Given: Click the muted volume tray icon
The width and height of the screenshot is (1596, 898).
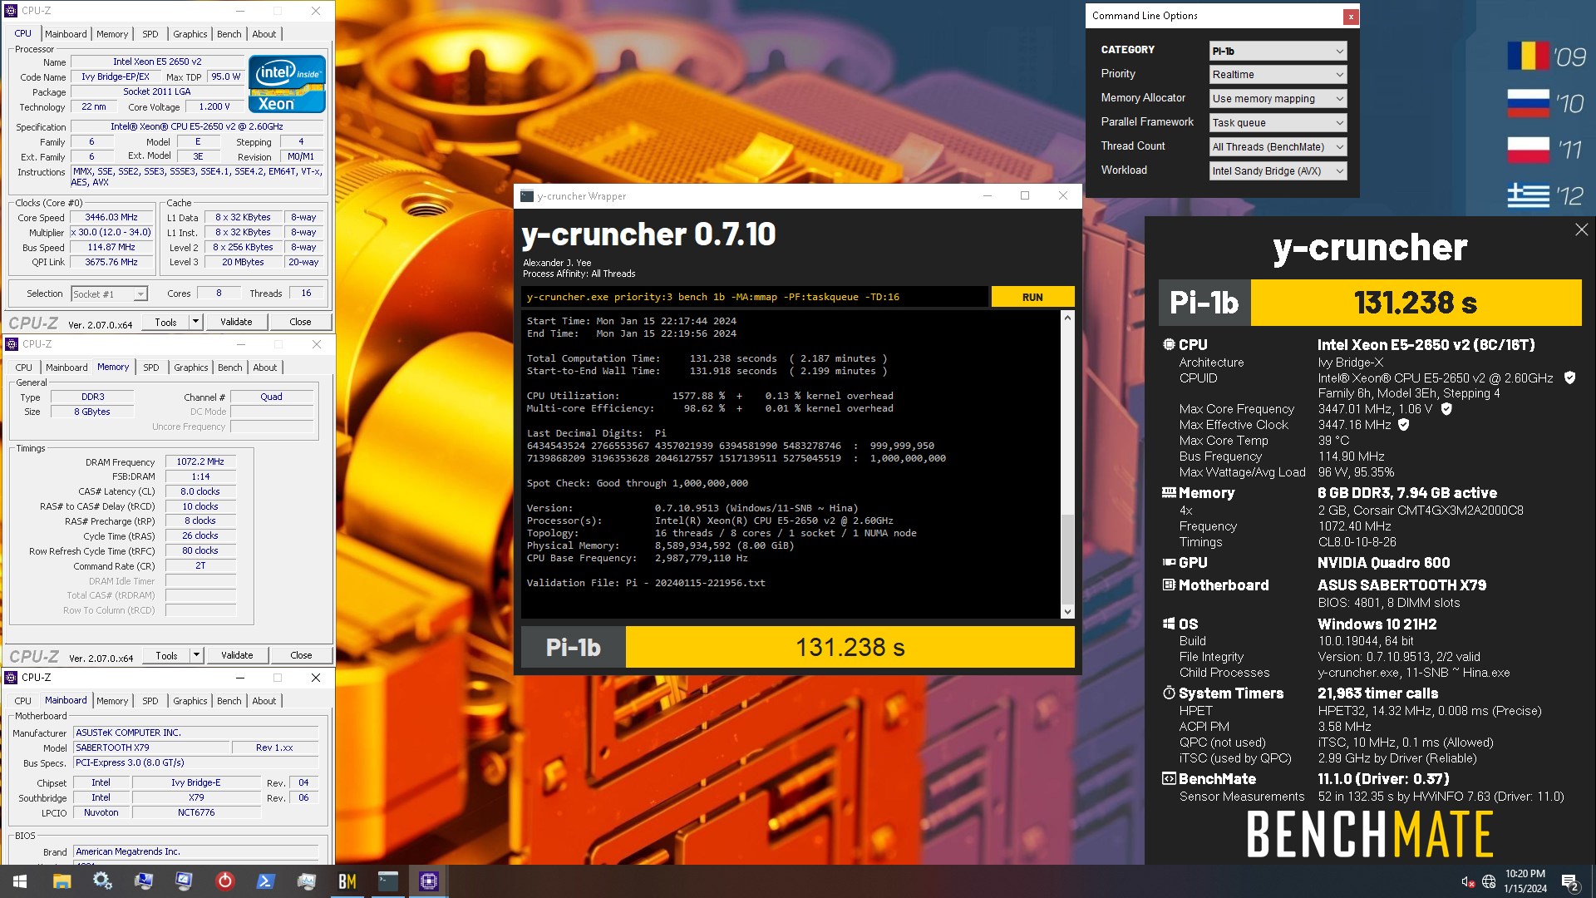Looking at the screenshot, I should click(x=1468, y=881).
